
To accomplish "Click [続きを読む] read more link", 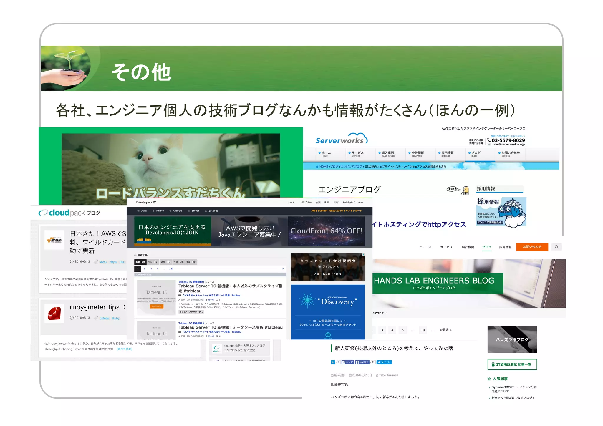I will [x=125, y=349].
